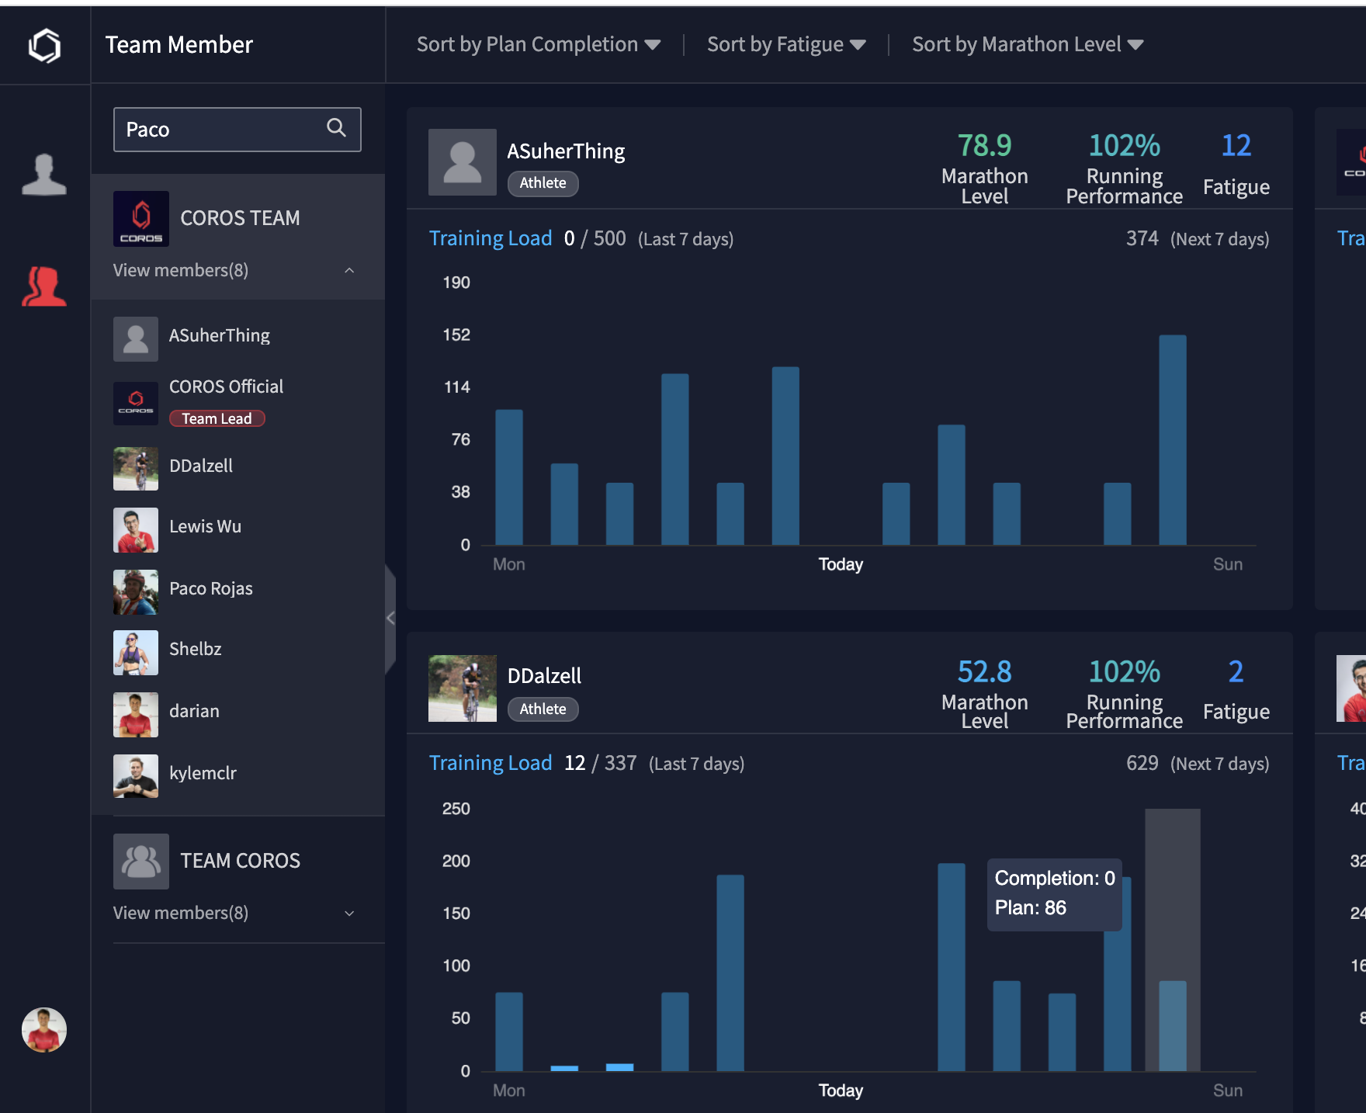Click the search magnifier icon
The width and height of the screenshot is (1366, 1113).
tap(336, 128)
